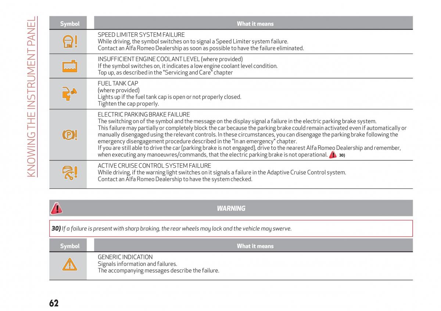Click the WARNING banner title
This screenshot has width=441, height=311.
(231, 208)
